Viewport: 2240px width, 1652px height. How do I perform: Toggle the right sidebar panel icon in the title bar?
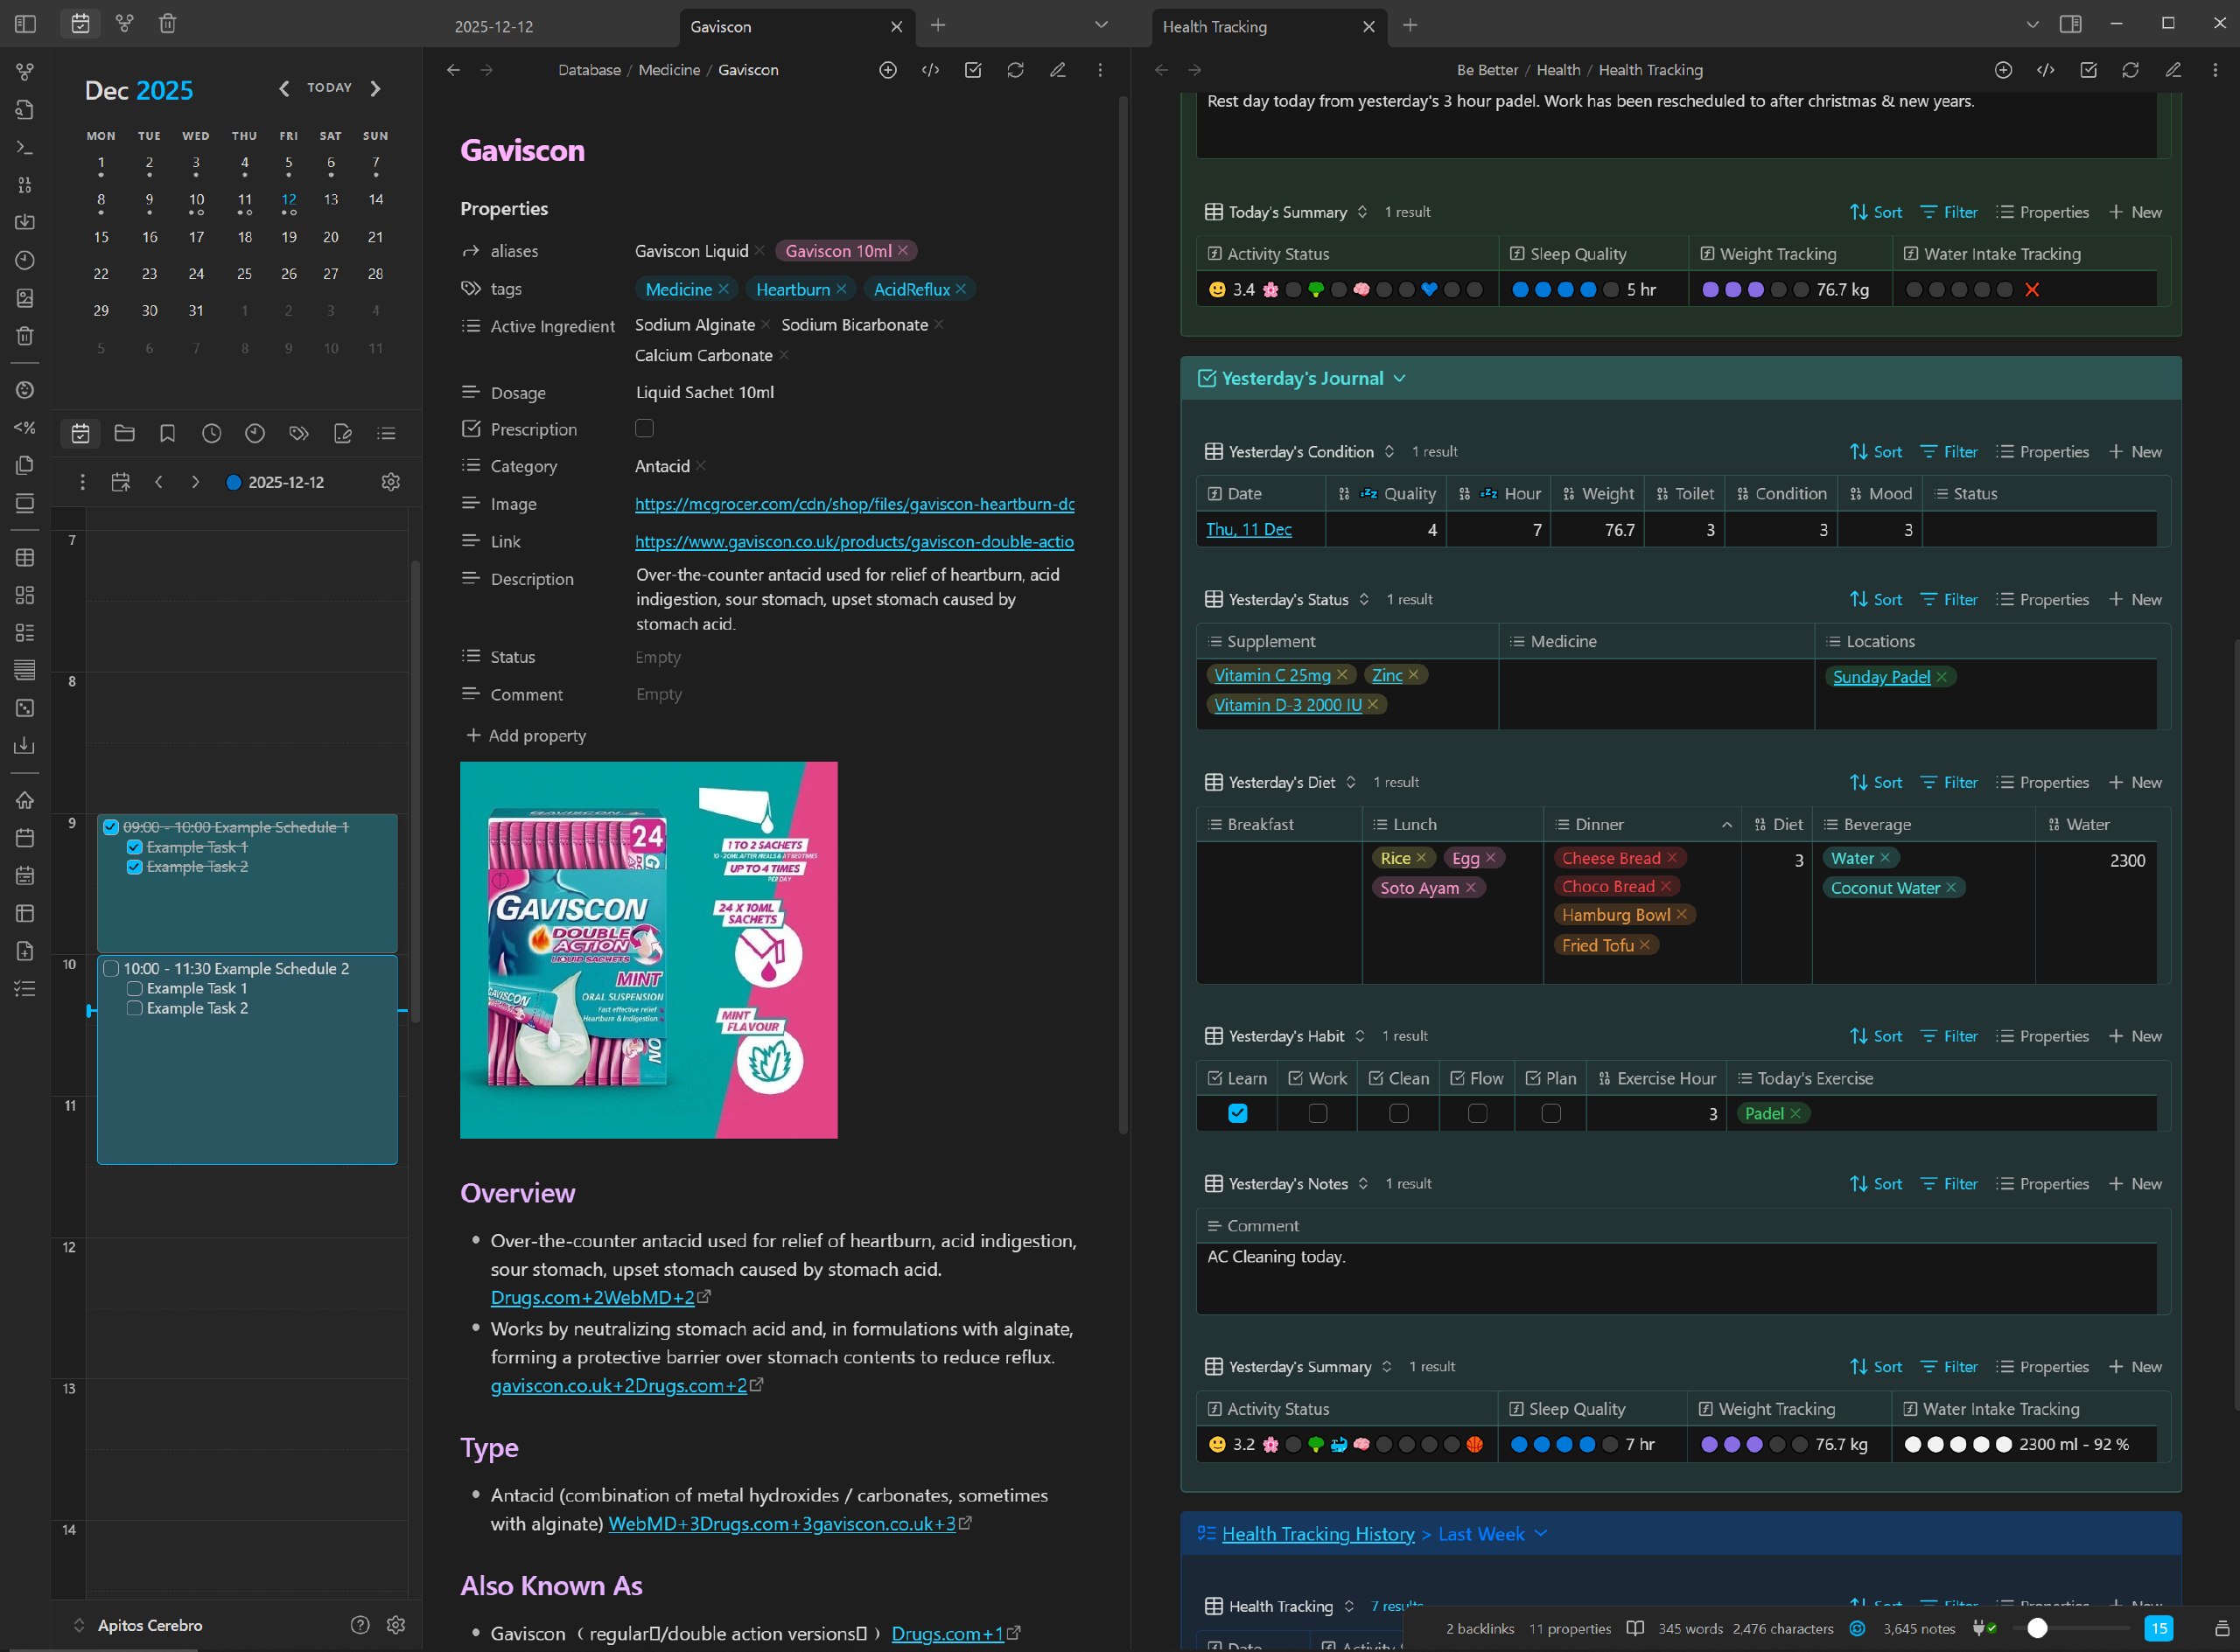[x=2071, y=24]
